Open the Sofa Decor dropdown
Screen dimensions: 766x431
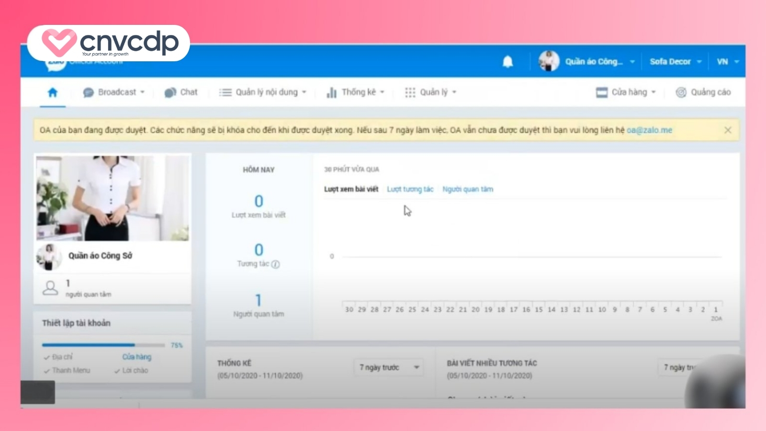click(676, 62)
